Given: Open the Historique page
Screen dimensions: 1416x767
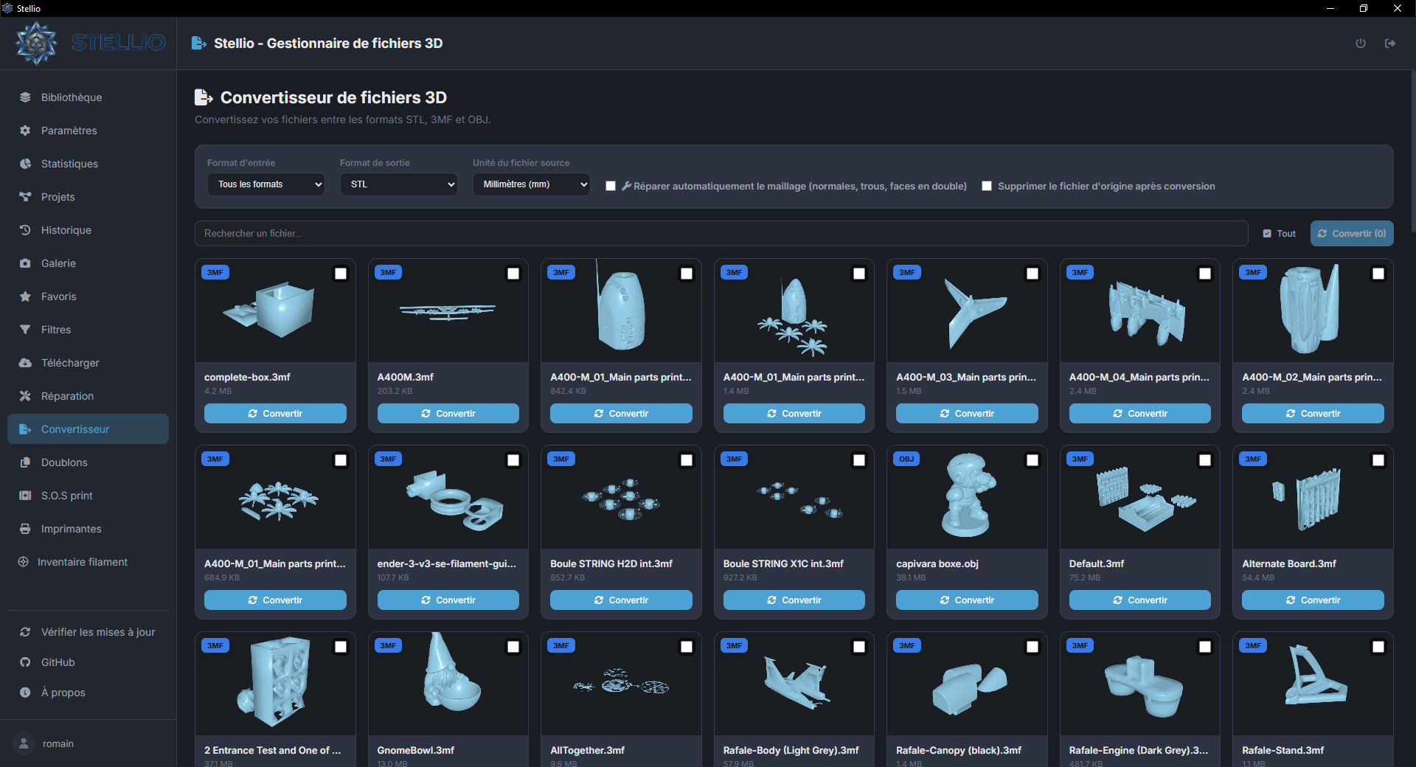Looking at the screenshot, I should 88,230.
